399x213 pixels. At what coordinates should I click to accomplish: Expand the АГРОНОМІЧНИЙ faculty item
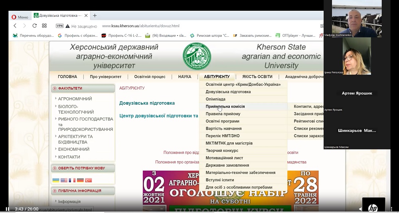[x=75, y=99]
